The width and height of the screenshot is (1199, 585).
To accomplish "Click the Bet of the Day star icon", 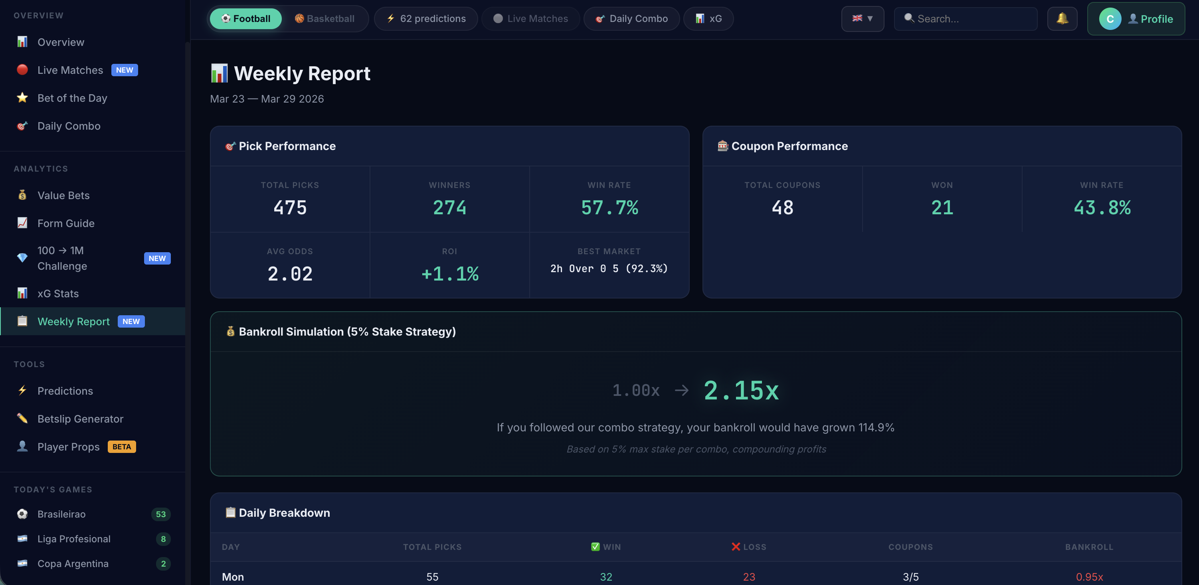I will 22,98.
